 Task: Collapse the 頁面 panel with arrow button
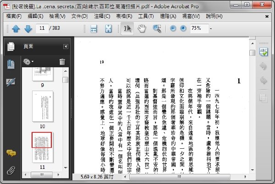click(66, 47)
